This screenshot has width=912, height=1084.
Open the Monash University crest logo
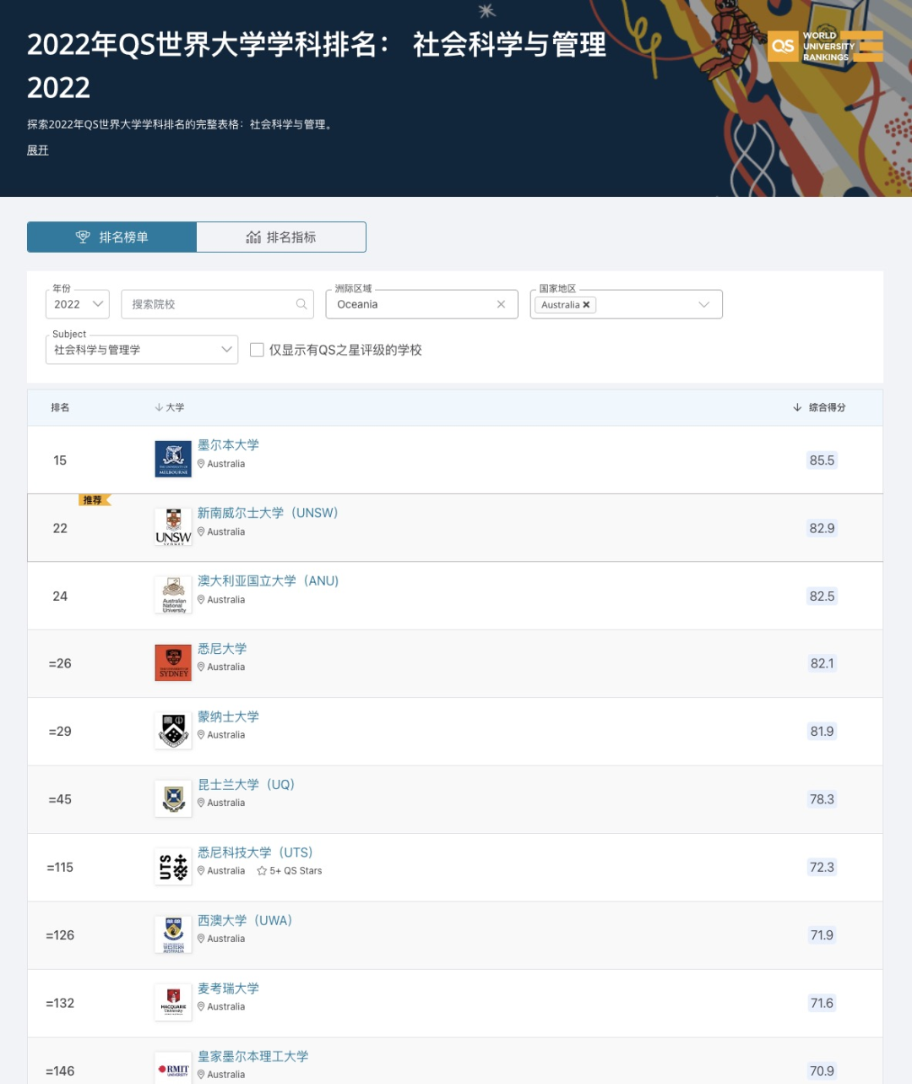pos(173,731)
